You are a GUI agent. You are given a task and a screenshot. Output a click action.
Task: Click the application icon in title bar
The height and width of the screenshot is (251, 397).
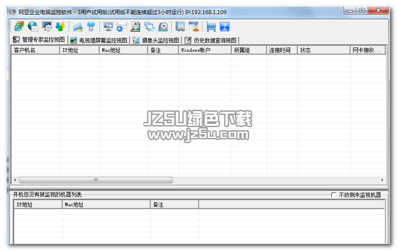12,12
